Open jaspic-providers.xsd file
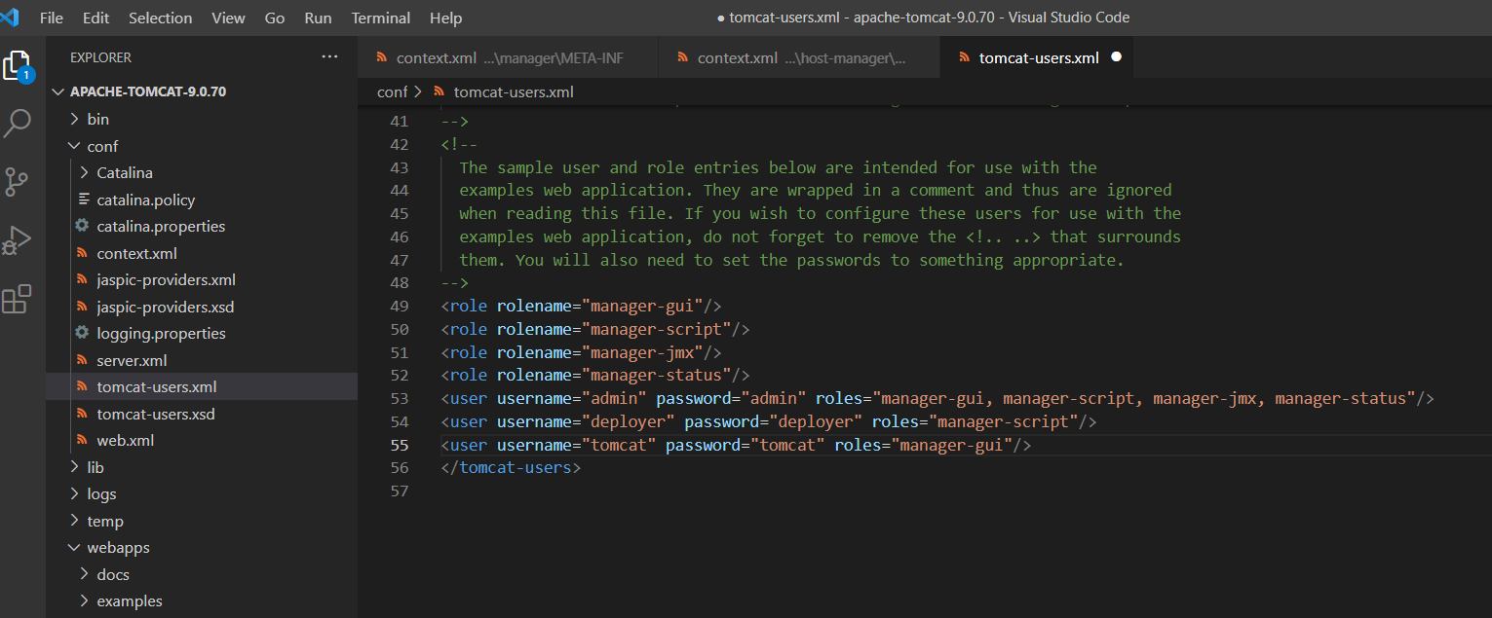The height and width of the screenshot is (618, 1492). [x=166, y=307]
